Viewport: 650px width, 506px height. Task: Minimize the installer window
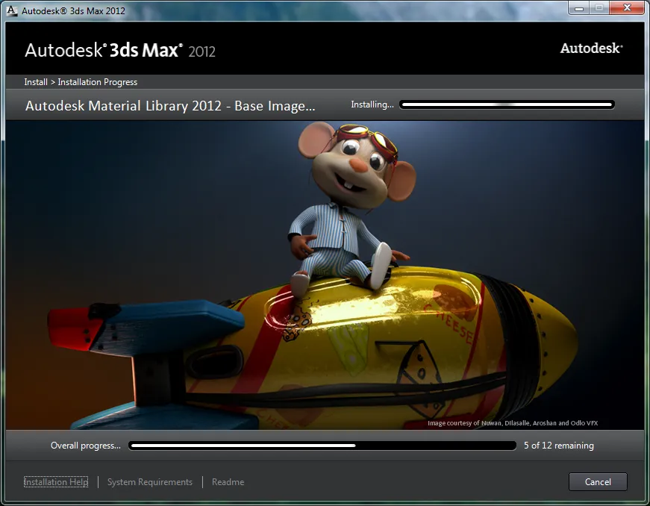[579, 8]
